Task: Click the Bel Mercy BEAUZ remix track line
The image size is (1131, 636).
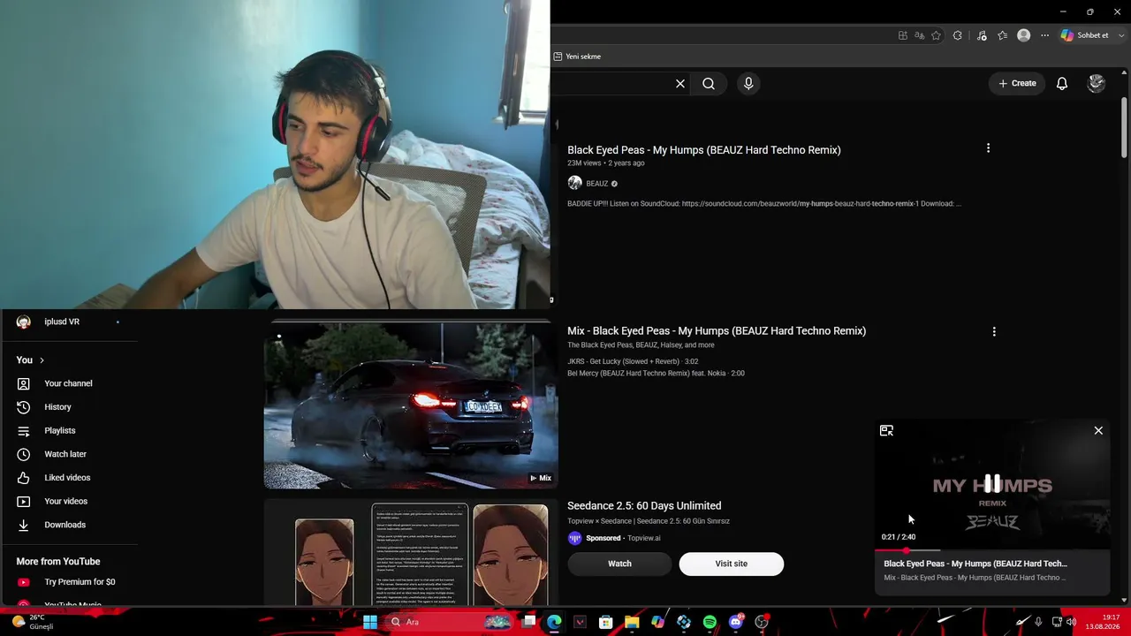Action: click(x=656, y=374)
